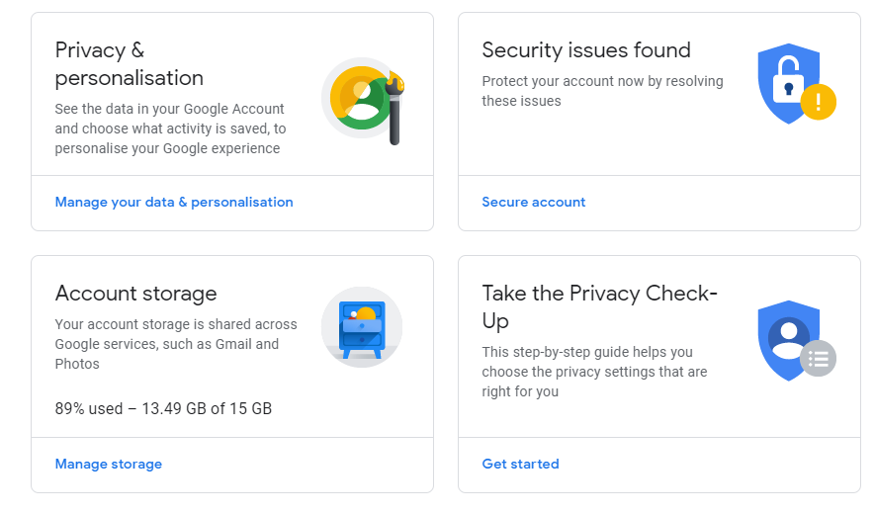The width and height of the screenshot is (875, 514).
Task: Click the Privacy & personalisation paintbrush illustration
Action: click(362, 101)
